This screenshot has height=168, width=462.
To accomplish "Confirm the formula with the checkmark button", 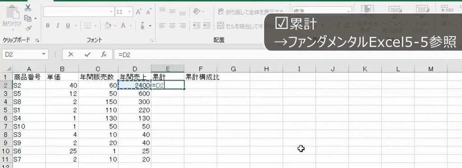I will click(x=87, y=54).
